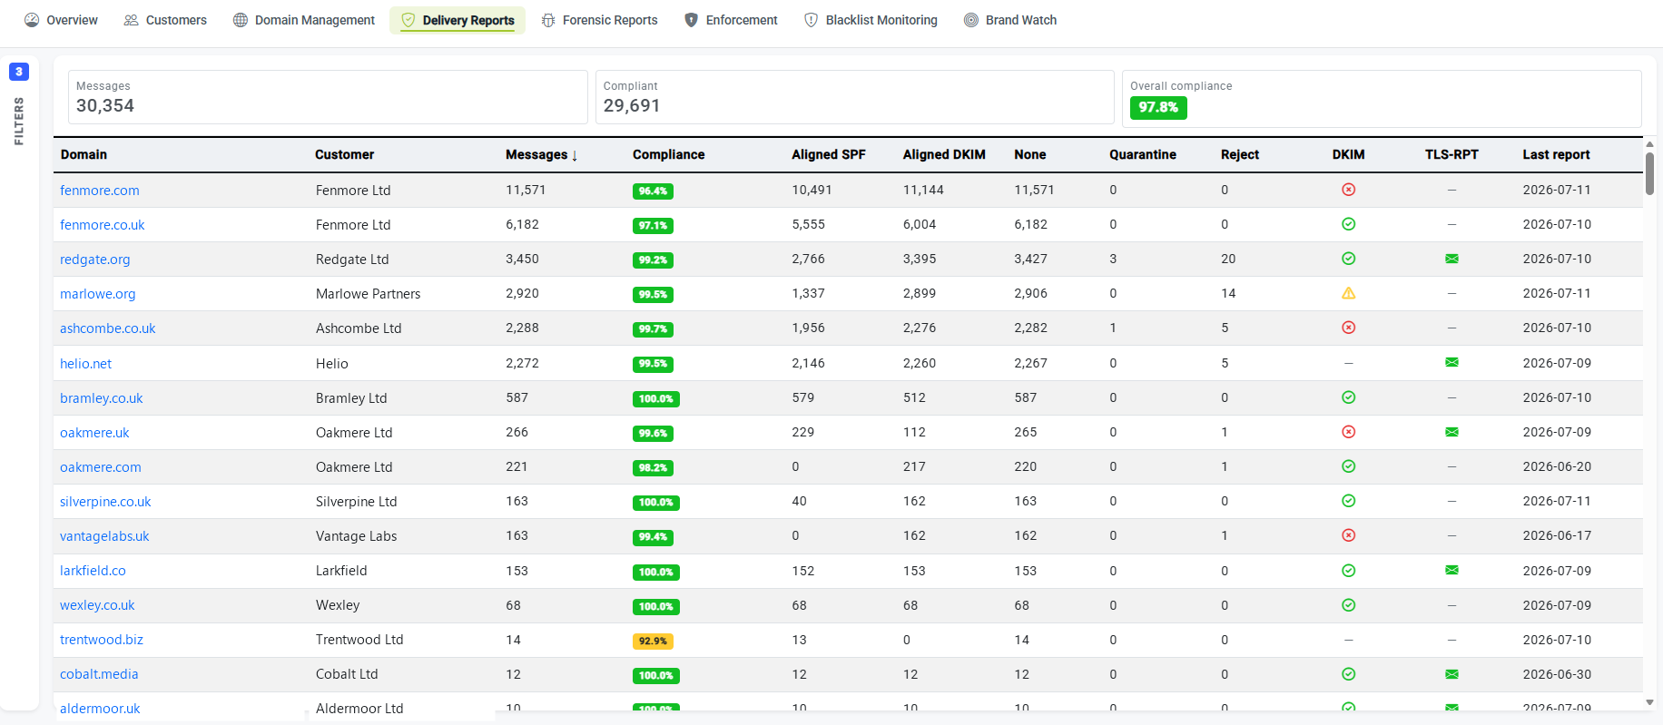Open vantagelabs.uk domain link
This screenshot has width=1663, height=725.
click(104, 536)
